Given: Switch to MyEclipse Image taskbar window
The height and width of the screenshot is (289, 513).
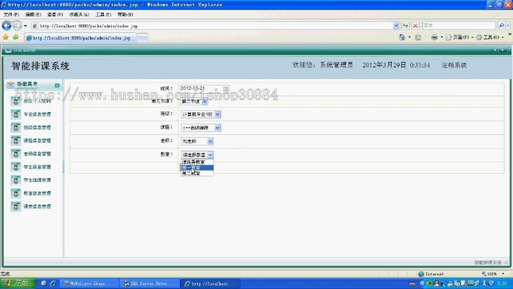Looking at the screenshot, I should point(89,284).
